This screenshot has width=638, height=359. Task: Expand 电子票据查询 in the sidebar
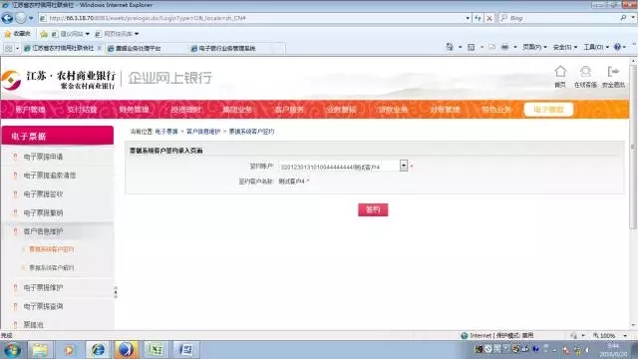click(43, 306)
